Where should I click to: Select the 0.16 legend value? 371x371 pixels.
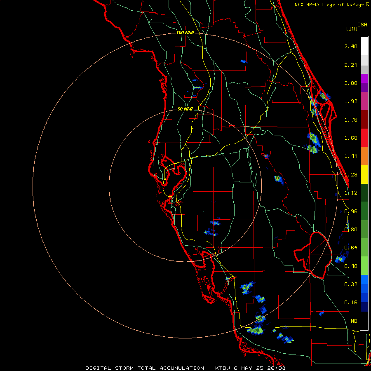[351, 303]
